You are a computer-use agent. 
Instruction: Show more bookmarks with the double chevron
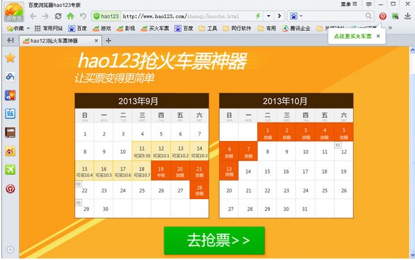[x=390, y=28]
